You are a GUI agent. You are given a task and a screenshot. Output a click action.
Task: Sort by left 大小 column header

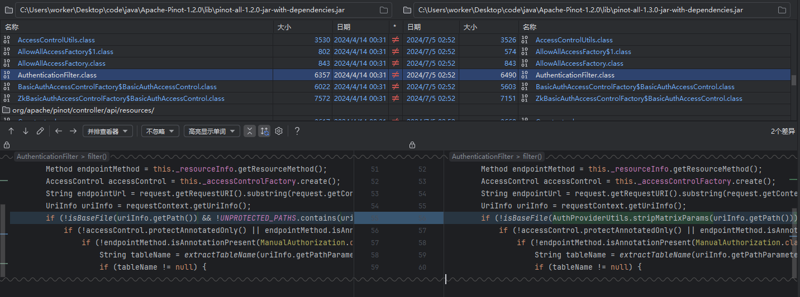[303, 27]
